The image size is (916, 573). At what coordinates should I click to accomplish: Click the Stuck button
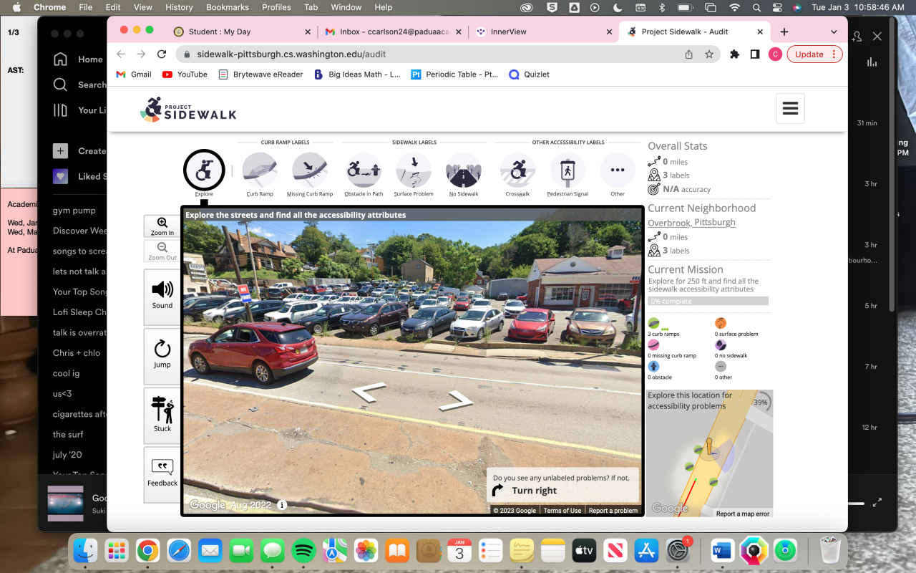162,414
